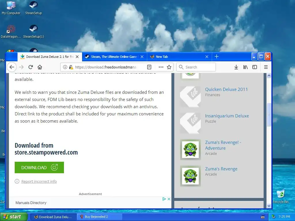Click the page scrollbar down arrow
Viewport: 295px width, 221px height.
coord(269,206)
